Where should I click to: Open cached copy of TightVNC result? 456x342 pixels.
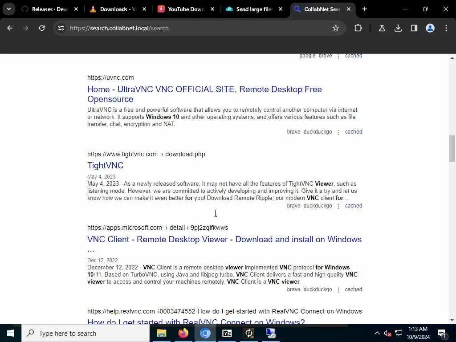353,206
